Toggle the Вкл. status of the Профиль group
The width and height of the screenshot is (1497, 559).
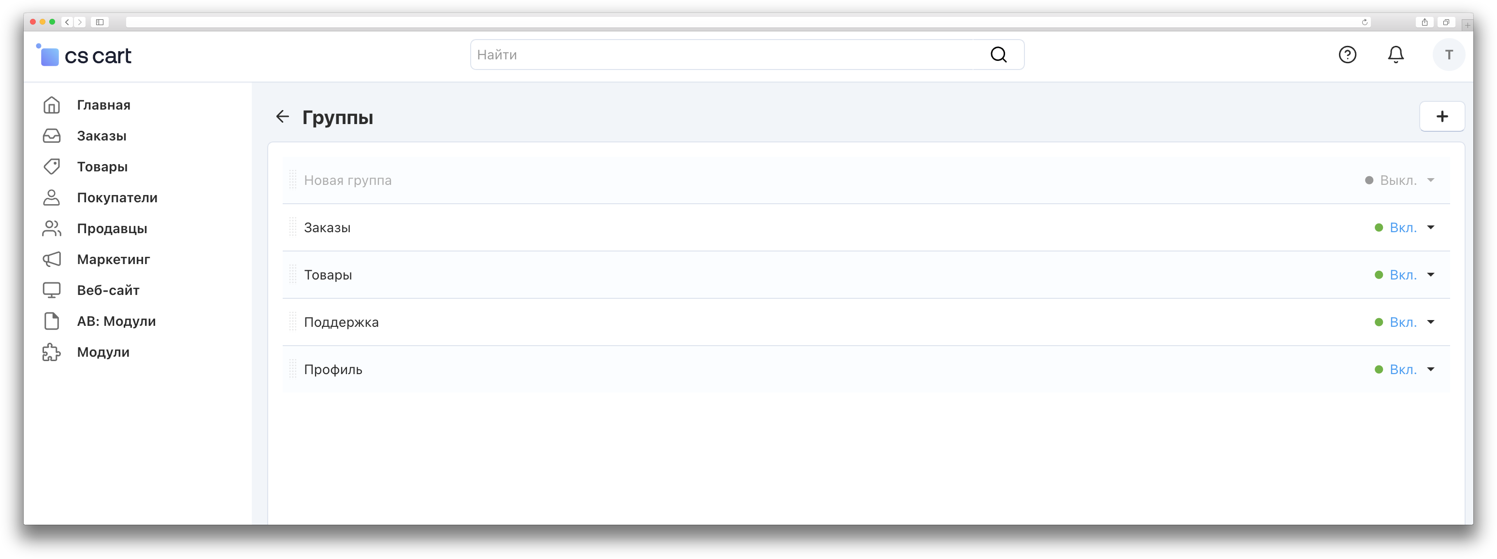click(x=1402, y=370)
